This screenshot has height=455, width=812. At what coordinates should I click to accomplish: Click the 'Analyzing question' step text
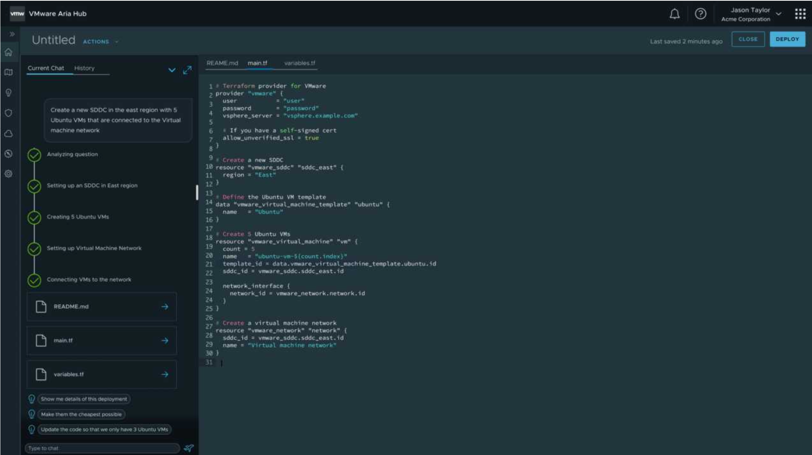point(72,154)
